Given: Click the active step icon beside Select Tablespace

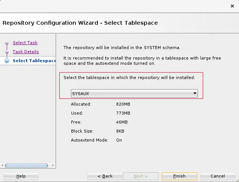Looking at the screenshot, I should pos(7,61).
